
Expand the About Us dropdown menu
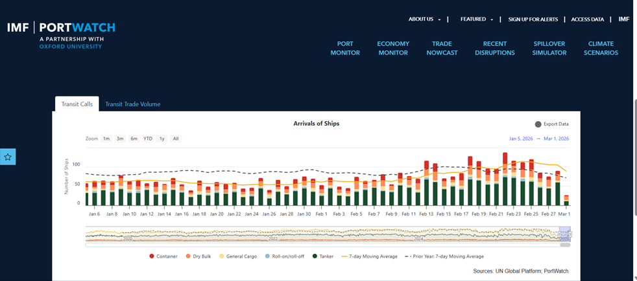click(424, 19)
